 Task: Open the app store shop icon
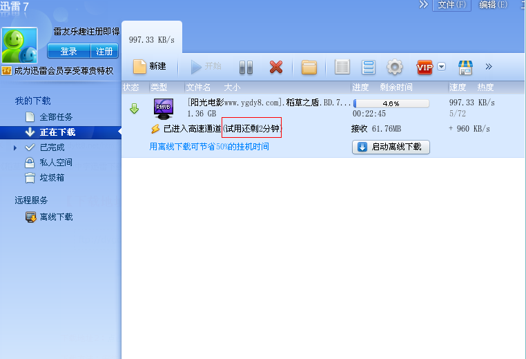tap(465, 68)
